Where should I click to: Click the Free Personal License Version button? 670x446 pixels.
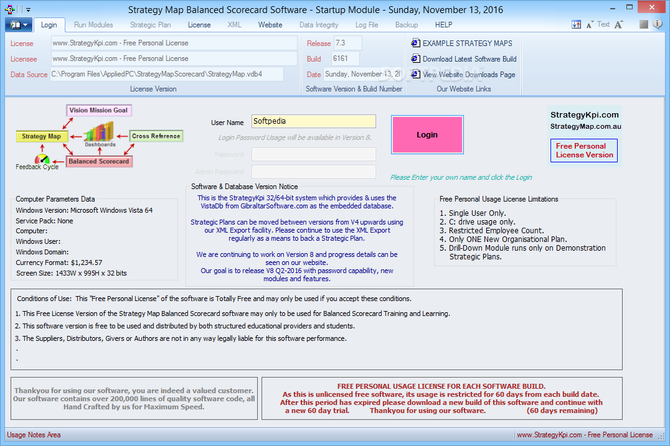point(584,151)
